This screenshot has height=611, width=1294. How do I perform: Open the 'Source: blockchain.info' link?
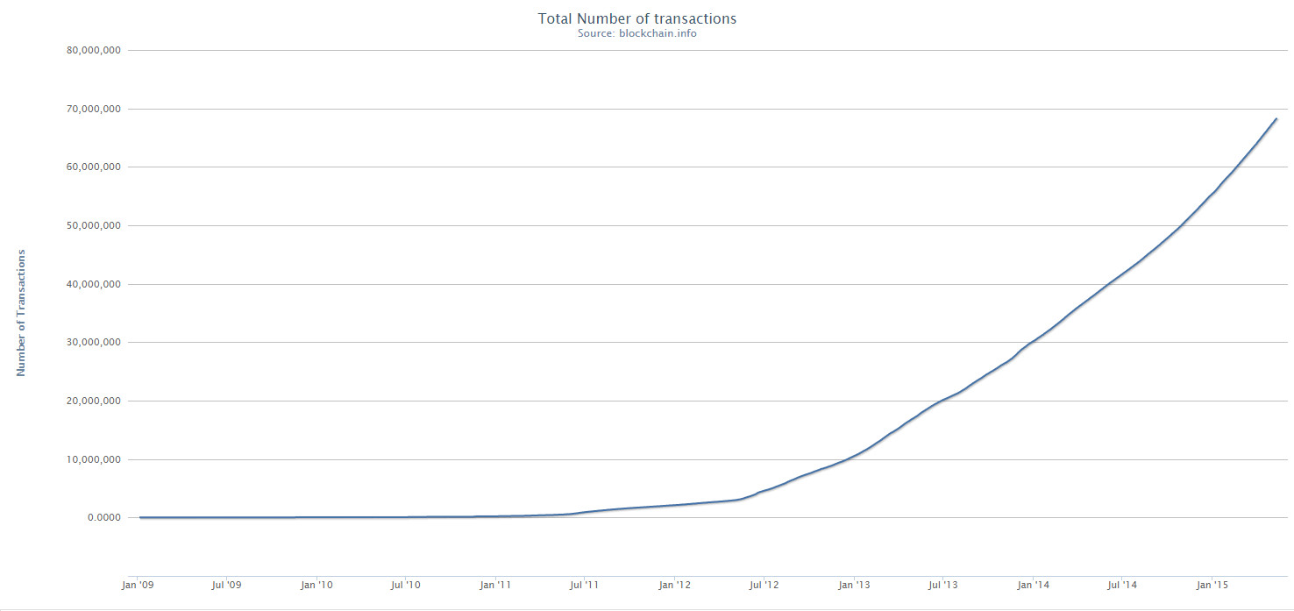click(636, 33)
